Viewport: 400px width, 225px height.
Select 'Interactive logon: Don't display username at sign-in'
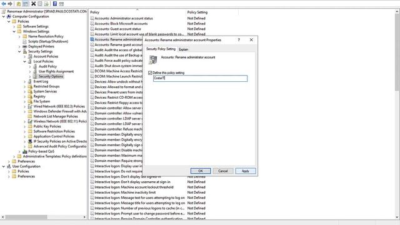coord(132,182)
